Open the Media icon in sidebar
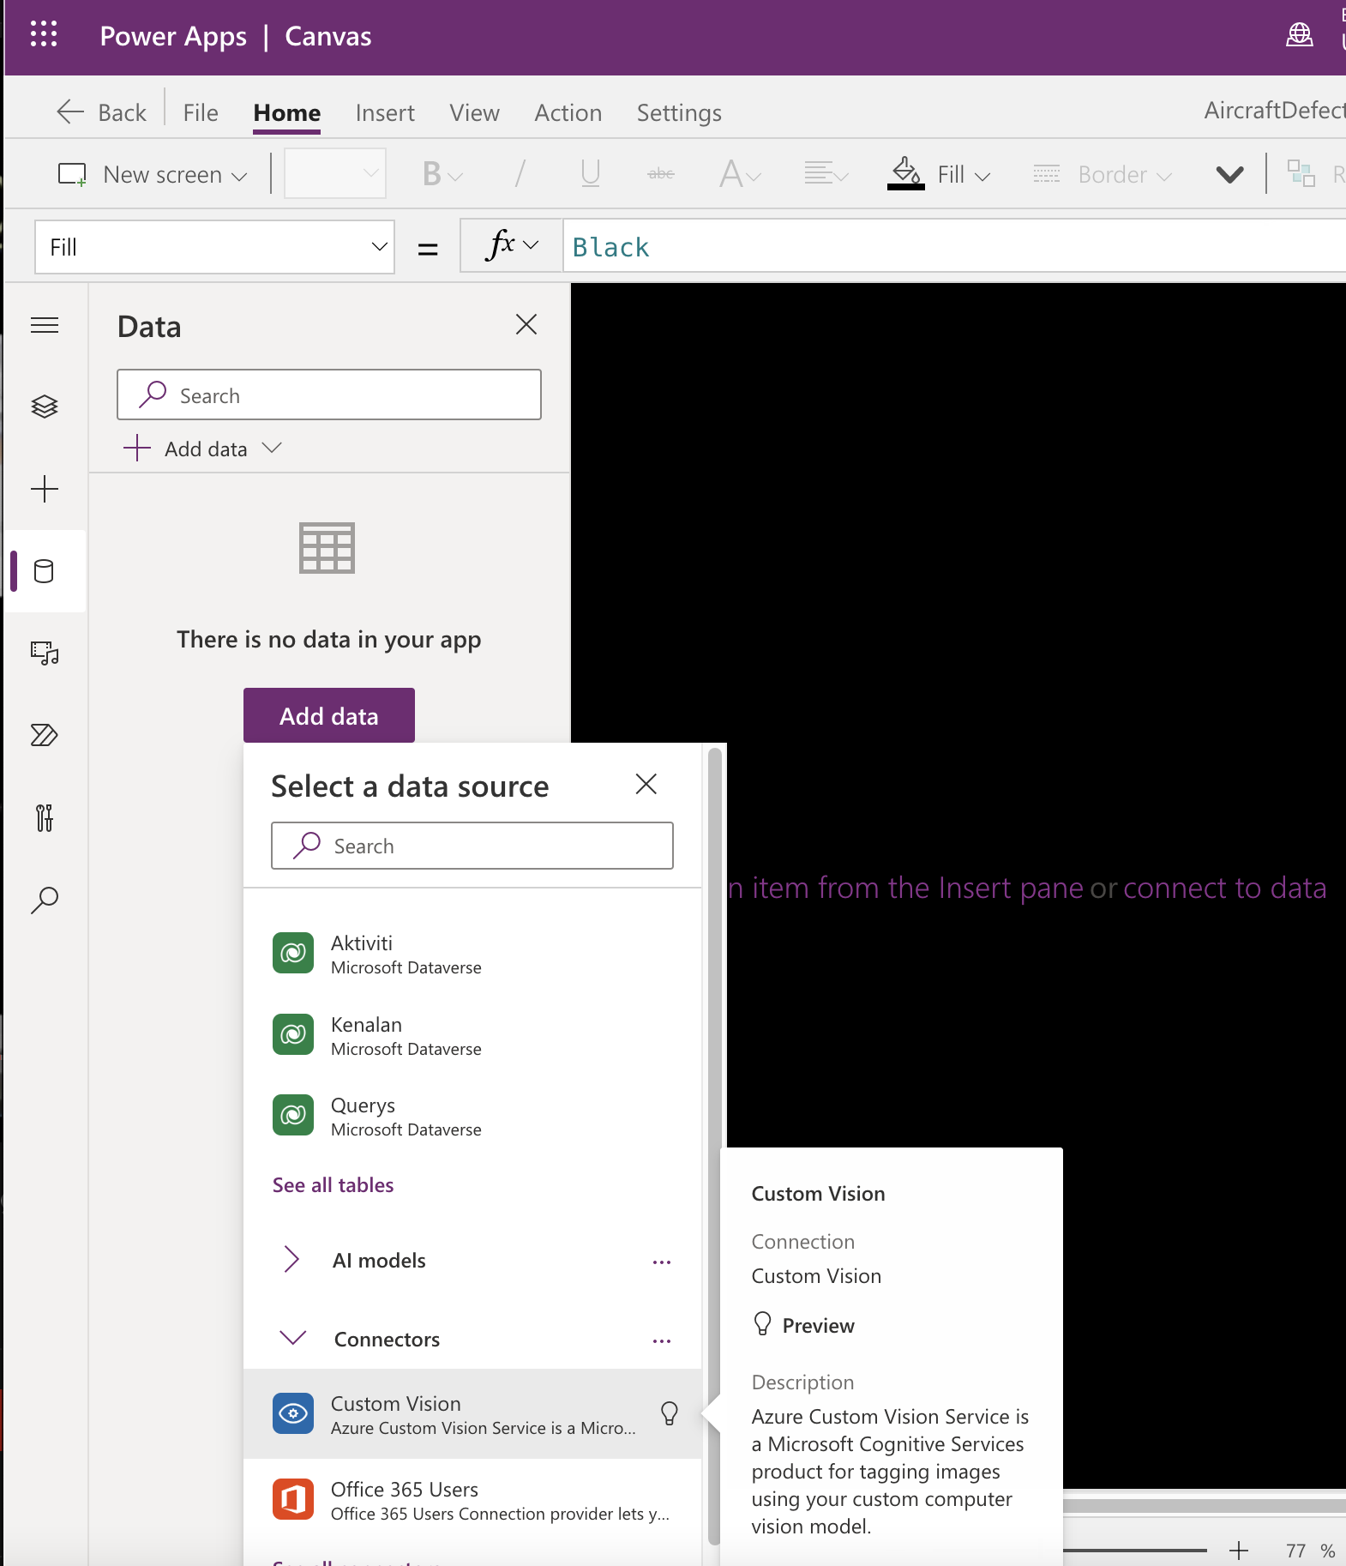 [45, 654]
